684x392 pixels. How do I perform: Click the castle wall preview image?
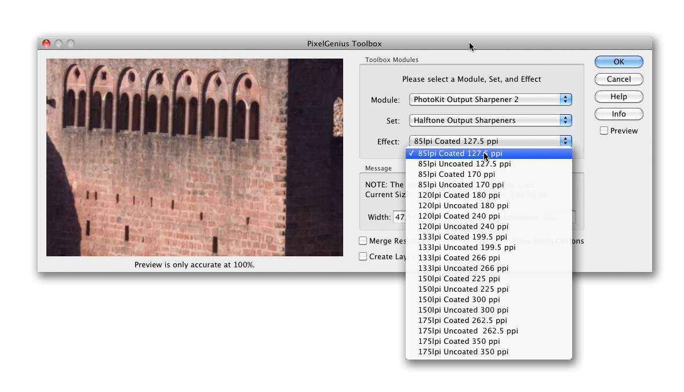pos(195,157)
